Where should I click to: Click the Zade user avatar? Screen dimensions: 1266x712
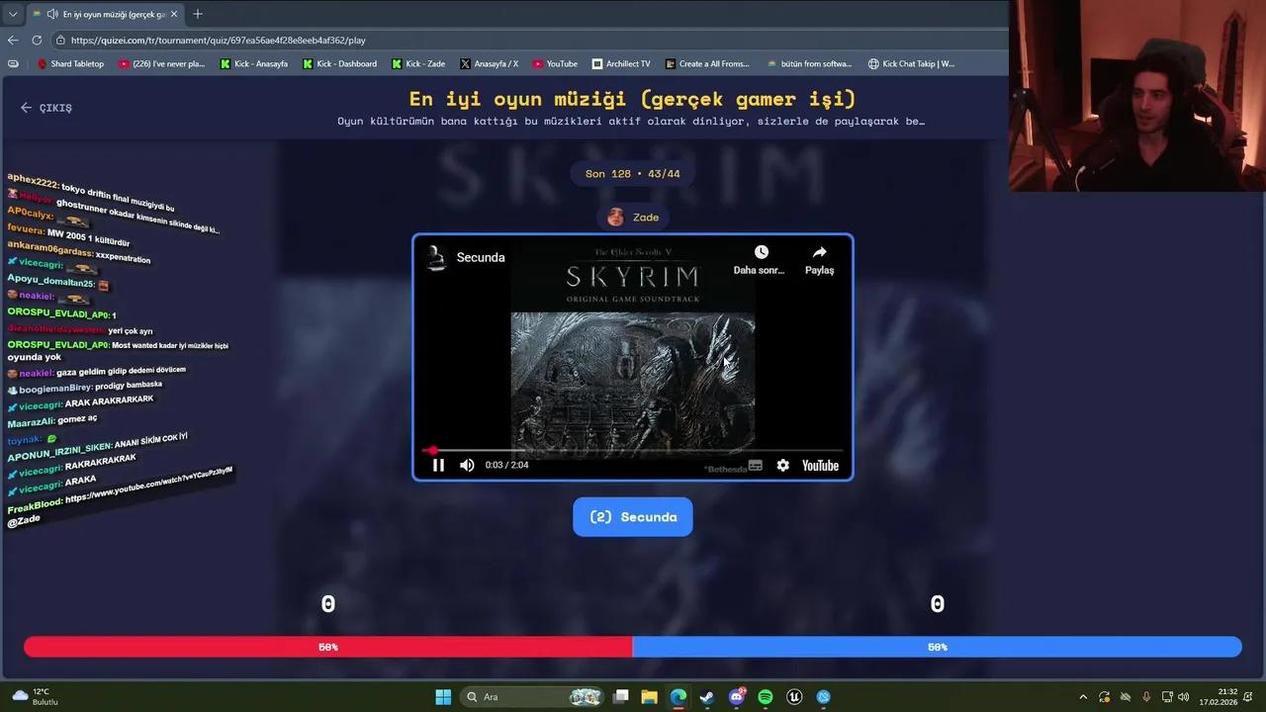(615, 218)
